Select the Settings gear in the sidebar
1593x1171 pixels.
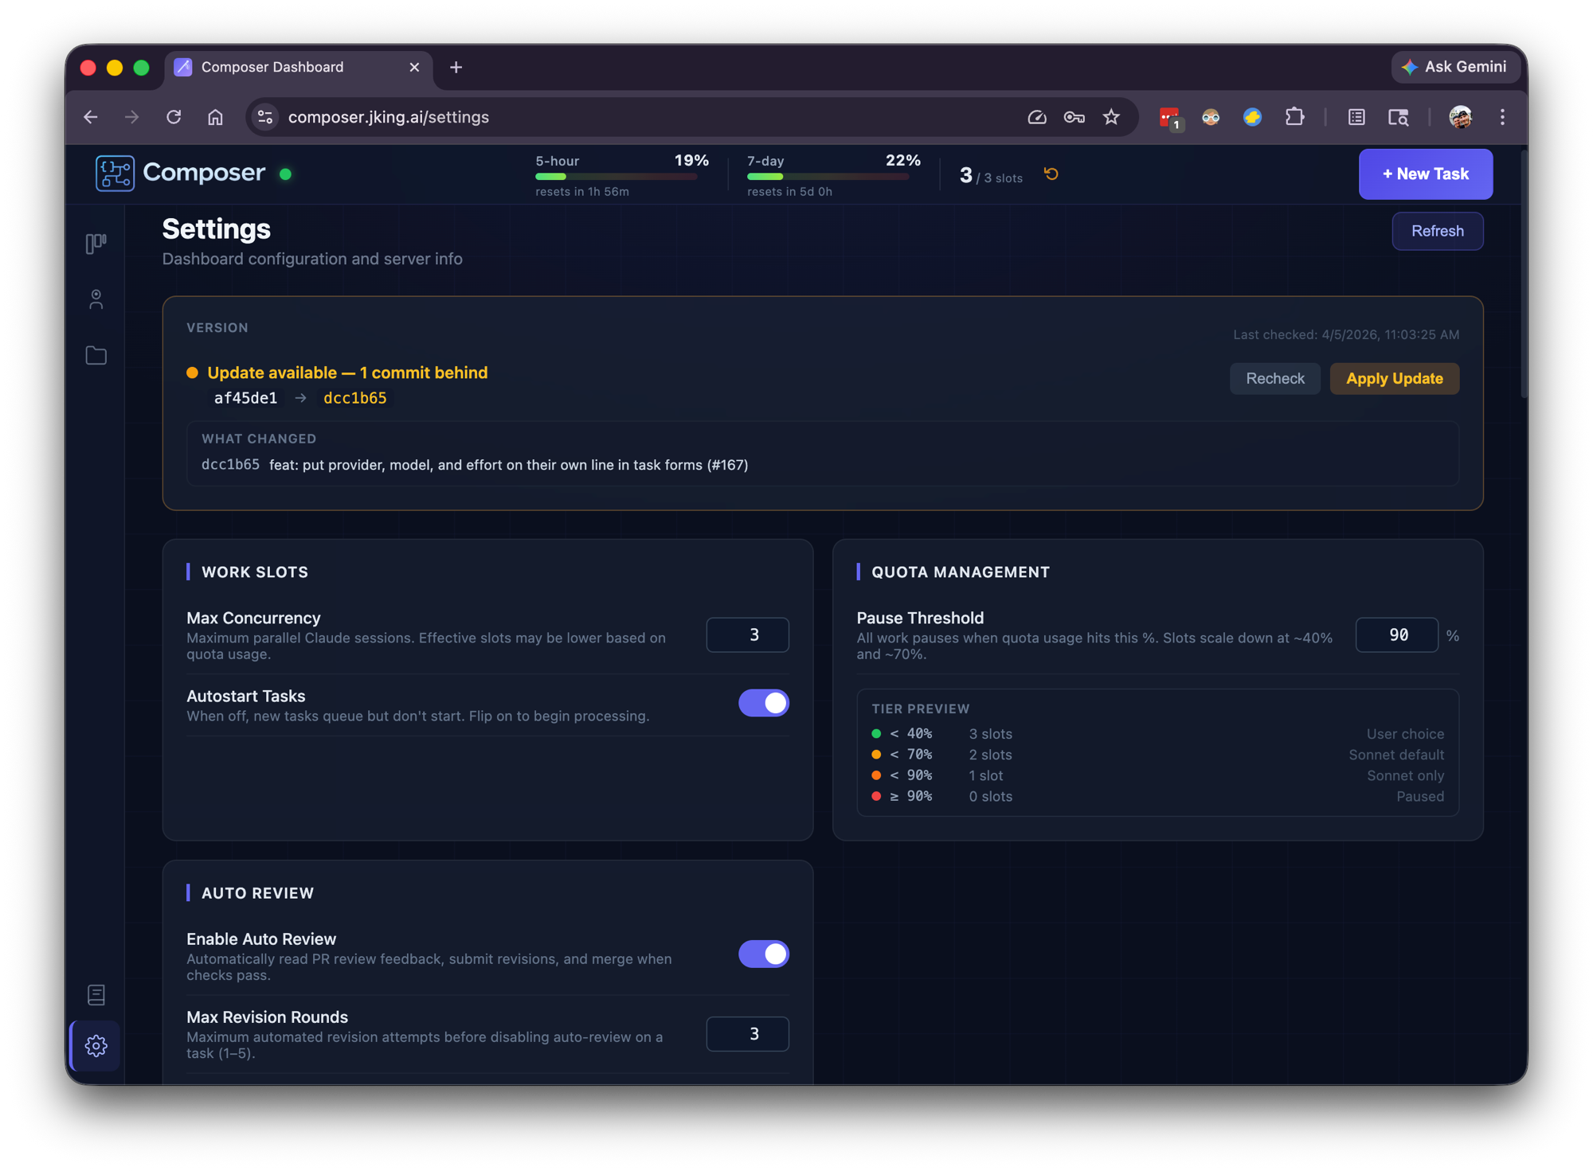coord(96,1045)
